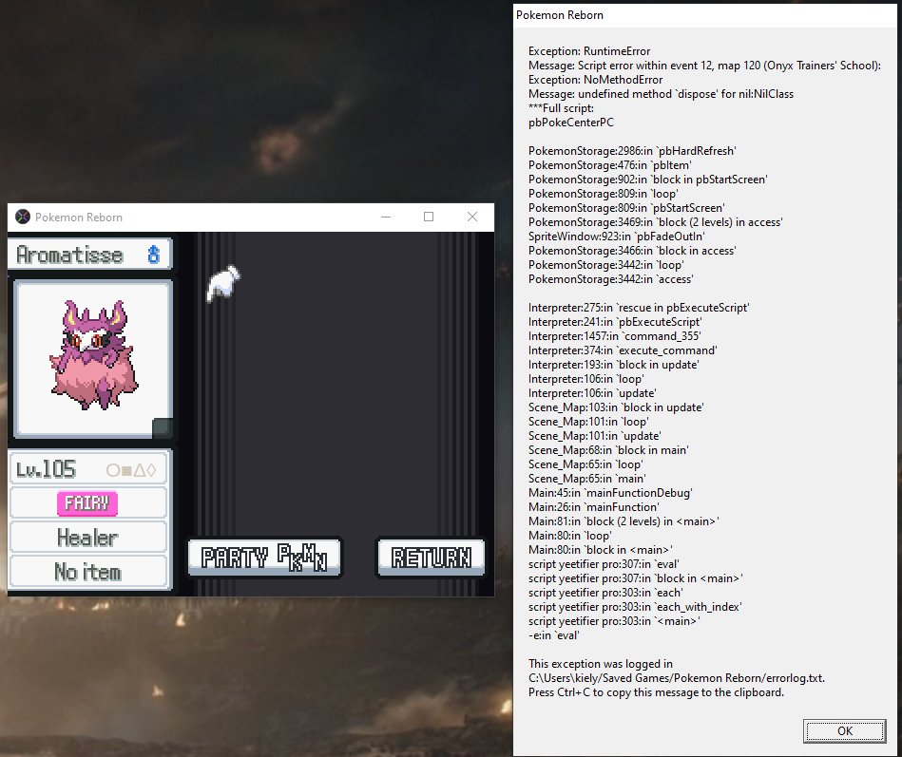
Task: Select the pink FAIRY type badge
Action: click(x=87, y=503)
